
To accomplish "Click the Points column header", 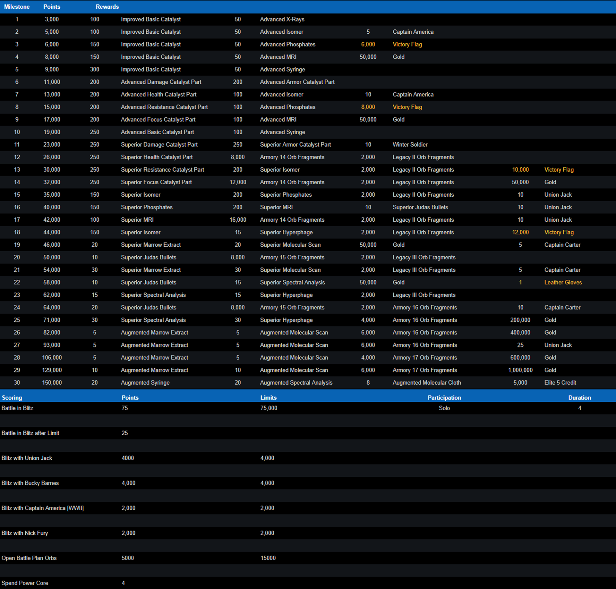I will tap(52, 7).
